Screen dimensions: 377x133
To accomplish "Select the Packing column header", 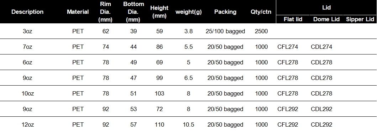I will click(x=225, y=12).
